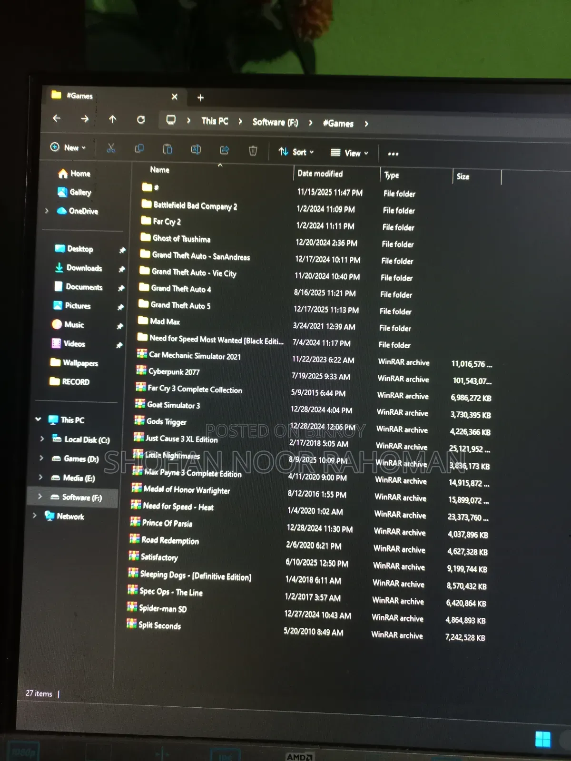Sort by the Type column header

[x=392, y=175]
